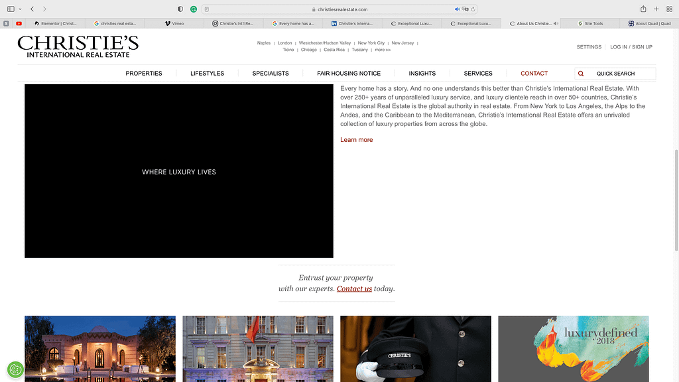Open the illuminated Moroccan villa thumbnail

(100, 349)
